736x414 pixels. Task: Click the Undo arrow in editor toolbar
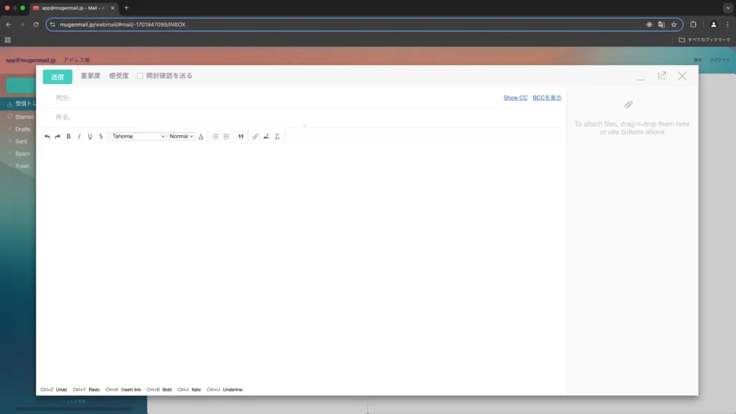tap(47, 137)
